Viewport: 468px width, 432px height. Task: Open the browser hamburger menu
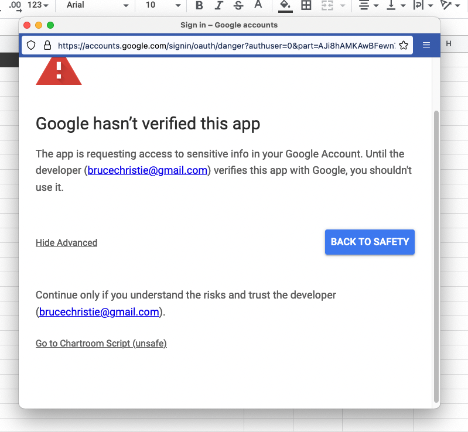(426, 46)
